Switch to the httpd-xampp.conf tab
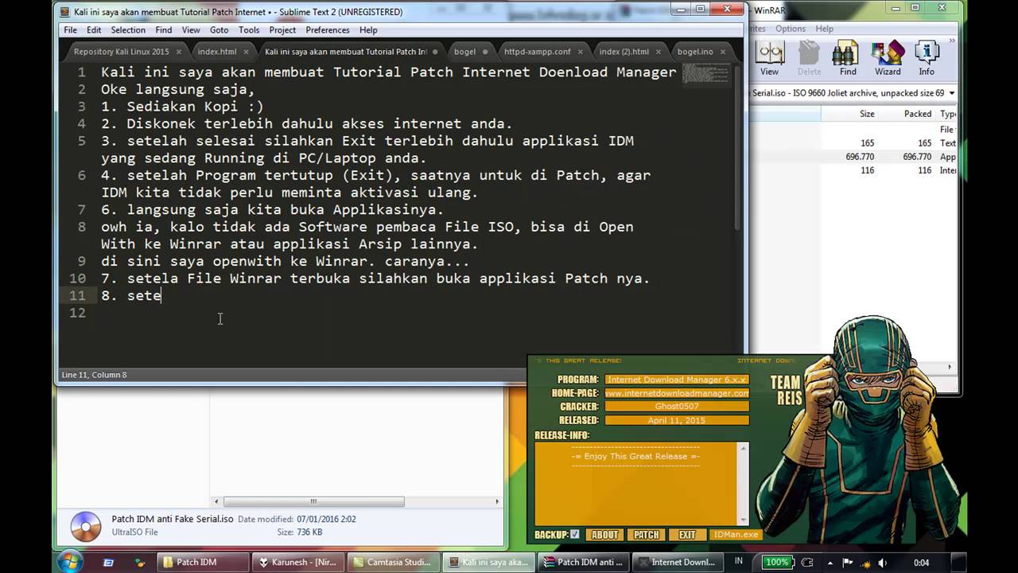The width and height of the screenshot is (1018, 573). [537, 52]
